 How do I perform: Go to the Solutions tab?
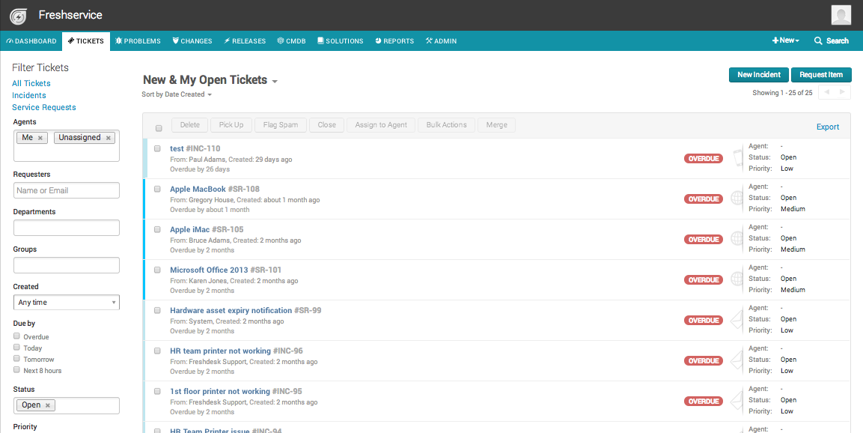pos(340,40)
